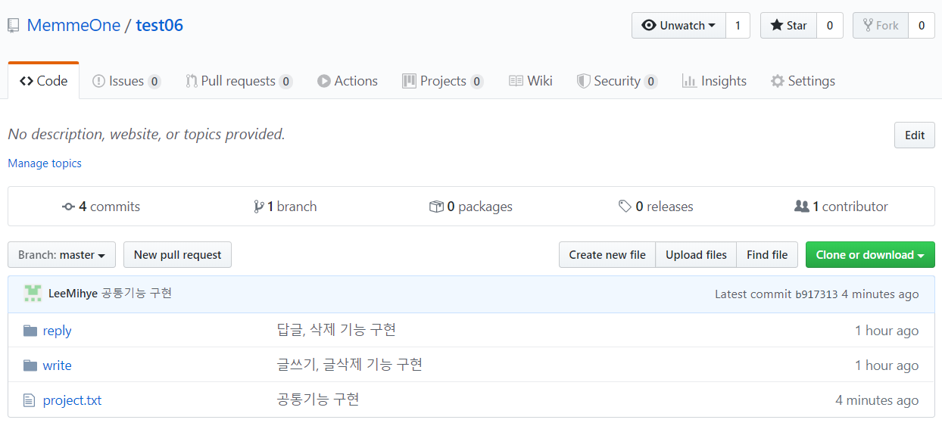Expand the Branch: master dropdown
Screen dimensions: 942x426
[x=61, y=255]
